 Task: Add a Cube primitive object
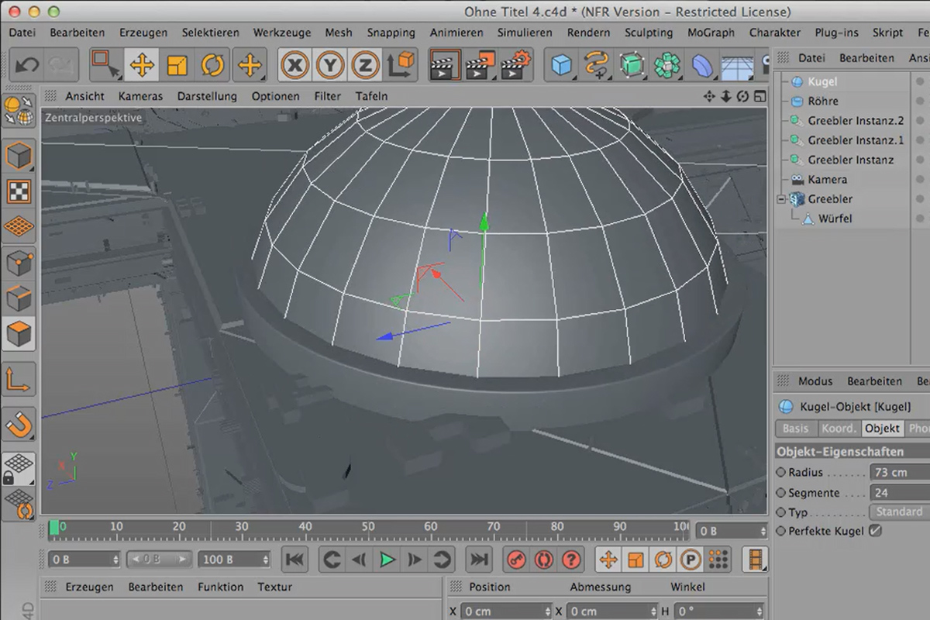pyautogui.click(x=560, y=65)
